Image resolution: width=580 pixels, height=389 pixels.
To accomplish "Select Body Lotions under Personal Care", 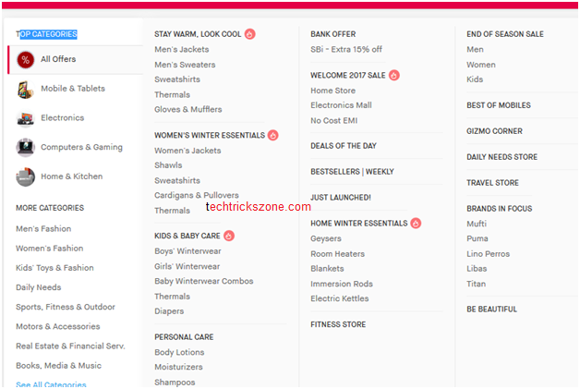I will click(x=180, y=353).
